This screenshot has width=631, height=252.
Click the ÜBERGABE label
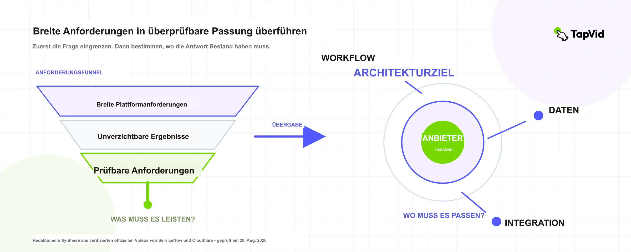pyautogui.click(x=287, y=125)
